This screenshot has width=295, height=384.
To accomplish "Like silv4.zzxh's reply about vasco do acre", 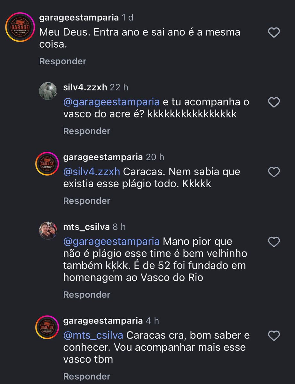I will (274, 102).
